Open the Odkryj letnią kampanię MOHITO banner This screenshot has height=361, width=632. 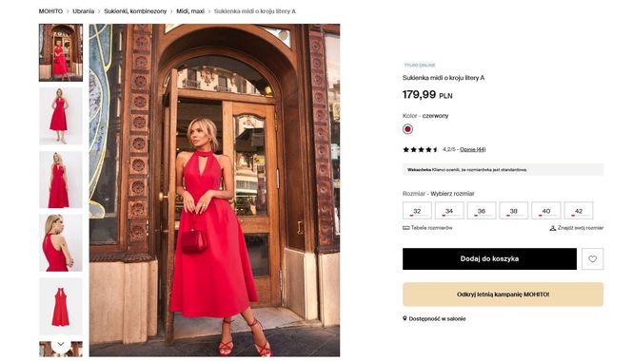pos(503,294)
